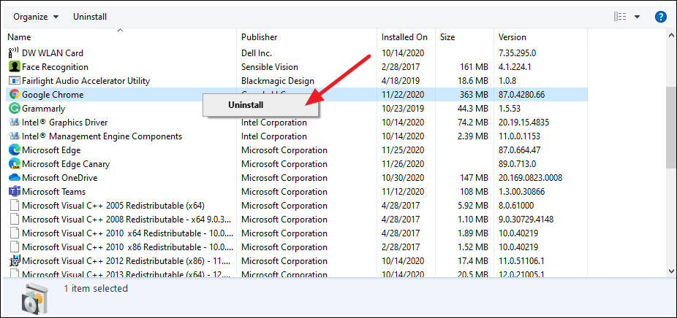The image size is (677, 318).
Task: Click the Visual C++ 2010 x86 Redistributable icon
Action: tap(14, 247)
